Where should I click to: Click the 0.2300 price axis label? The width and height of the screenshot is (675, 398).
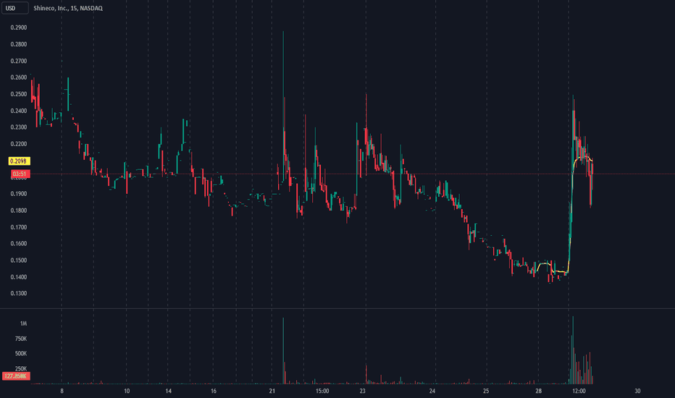pos(19,127)
